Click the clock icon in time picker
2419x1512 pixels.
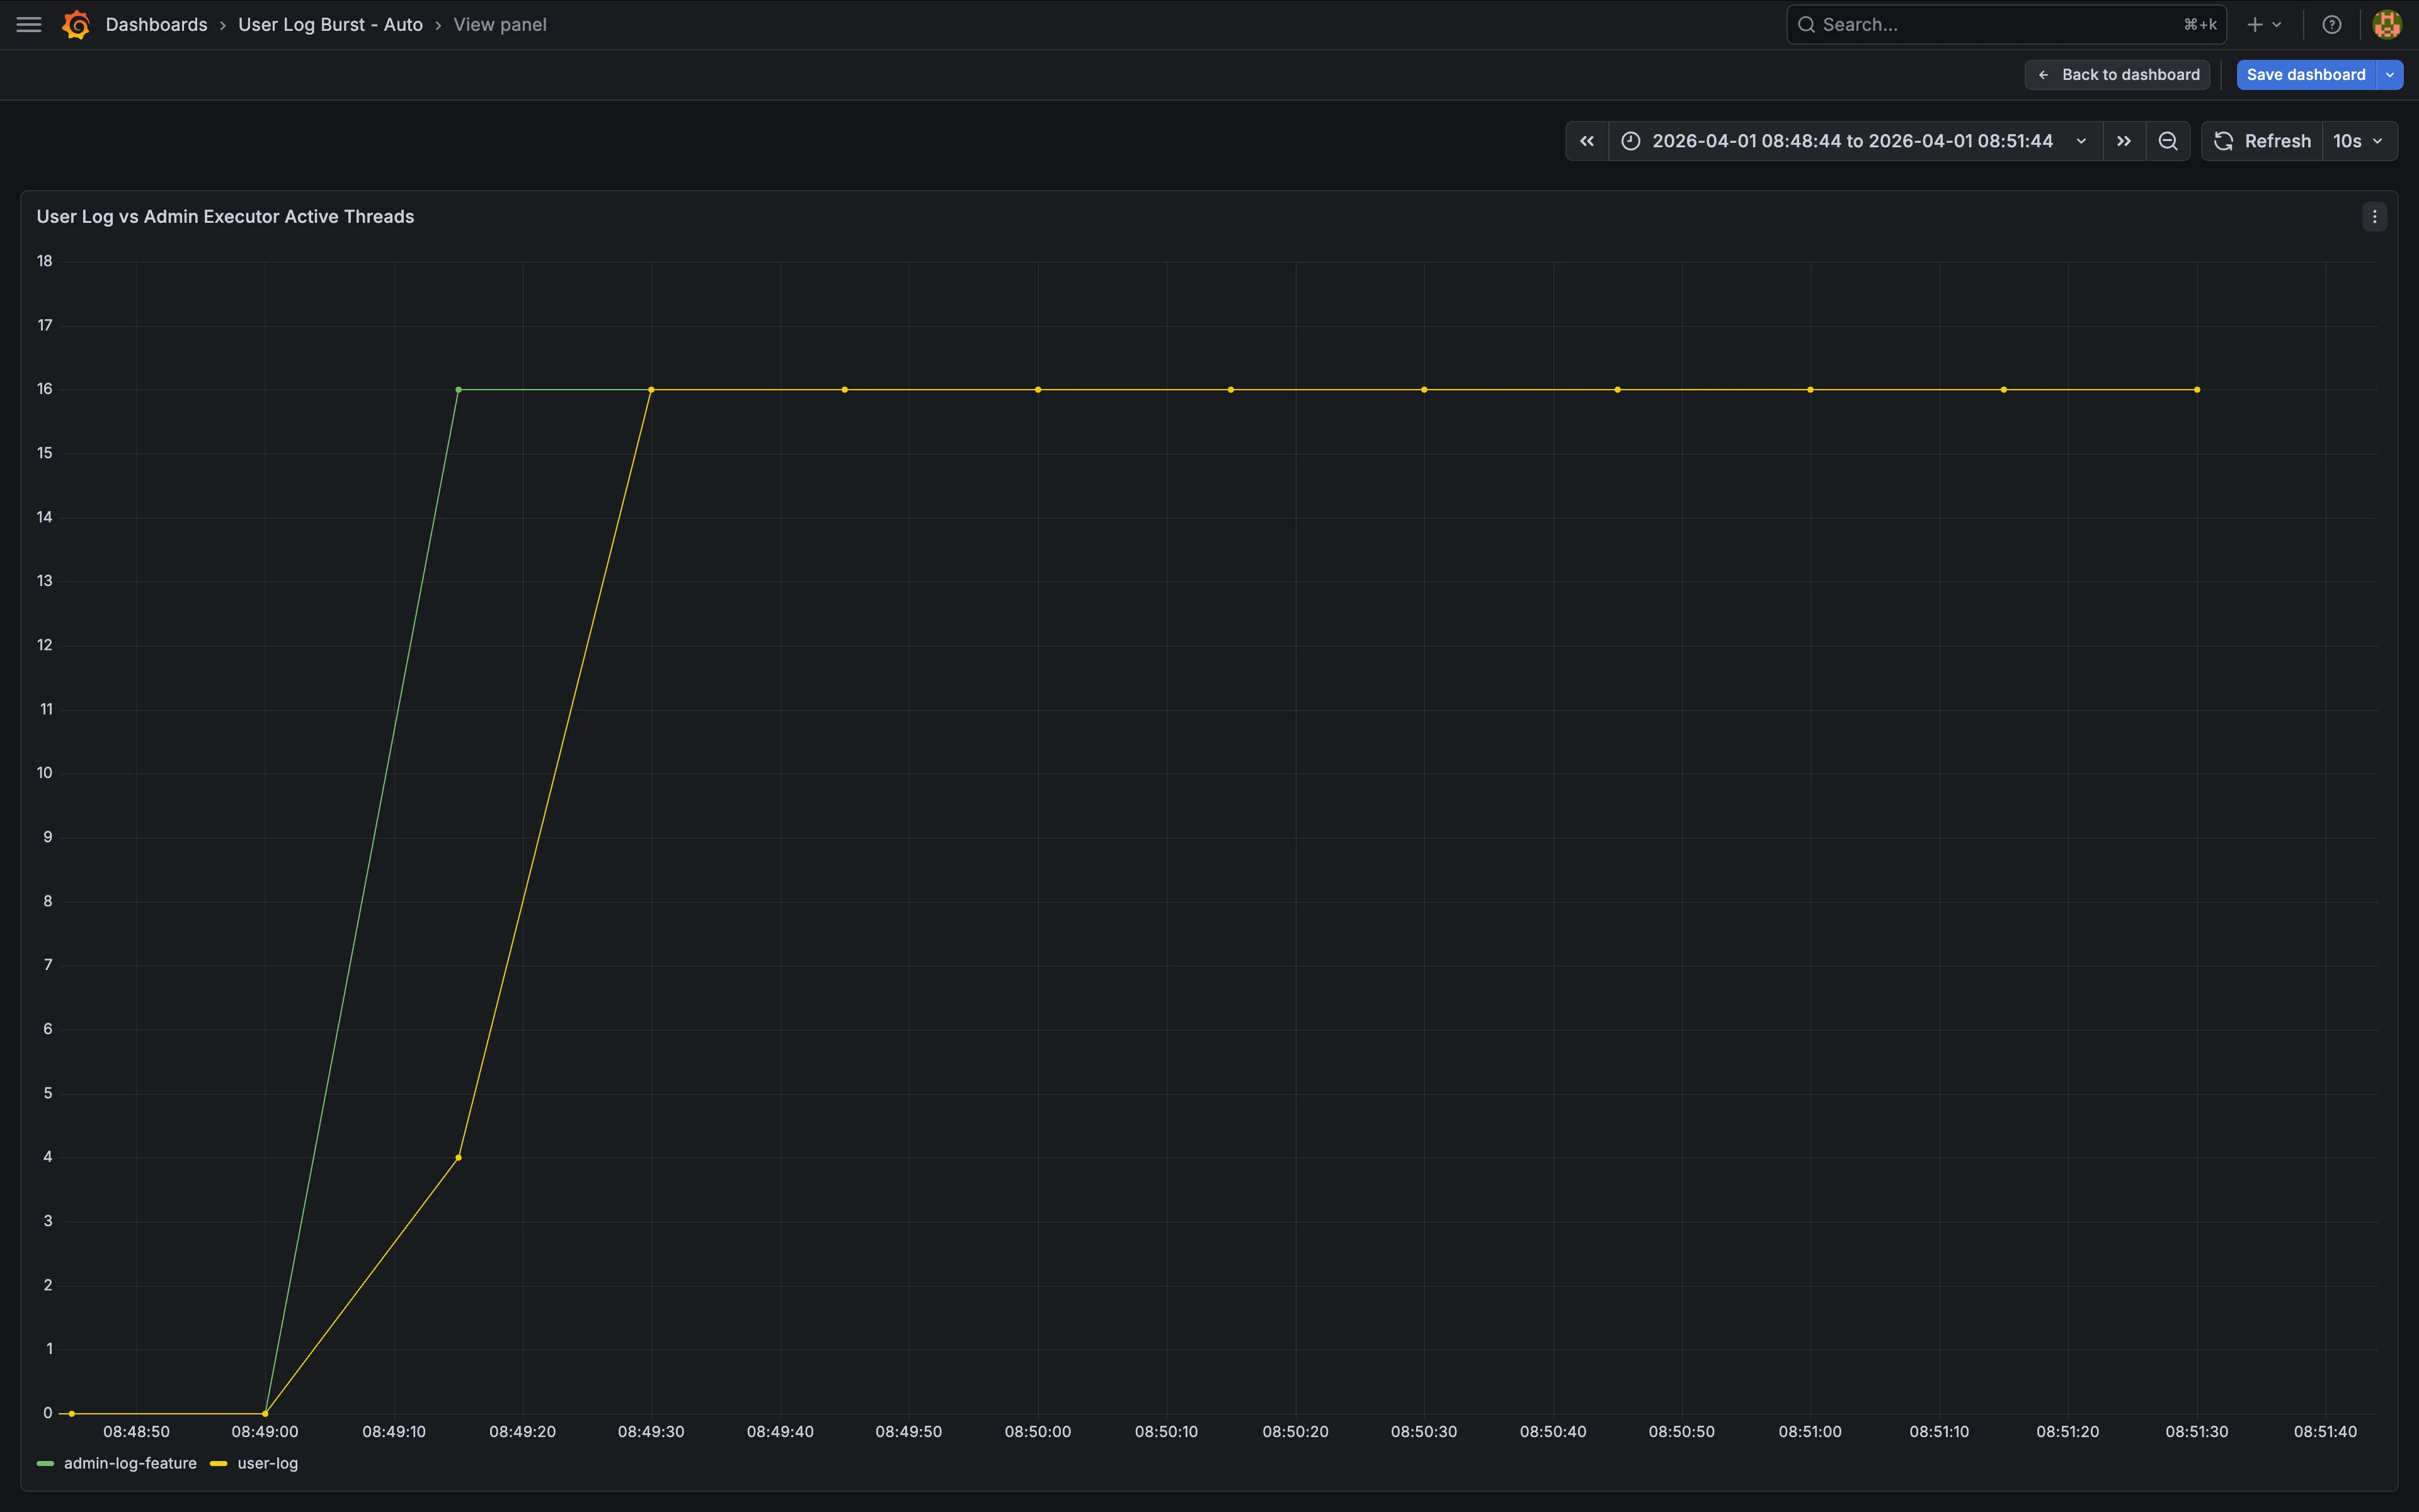(1630, 141)
